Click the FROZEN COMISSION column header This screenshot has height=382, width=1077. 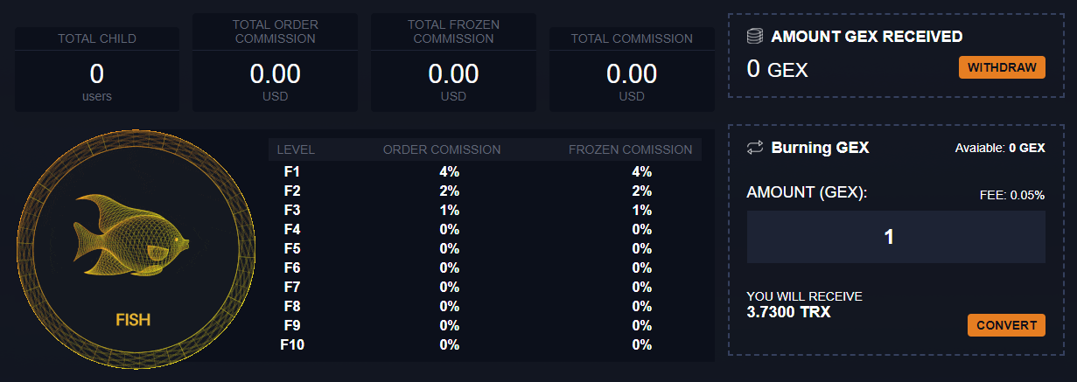coord(630,149)
